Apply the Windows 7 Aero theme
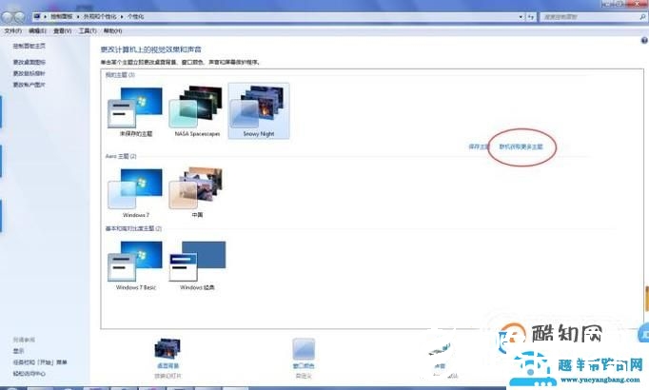649x390 pixels. click(x=134, y=190)
